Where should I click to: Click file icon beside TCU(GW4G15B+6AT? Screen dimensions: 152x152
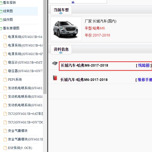point(5,114)
